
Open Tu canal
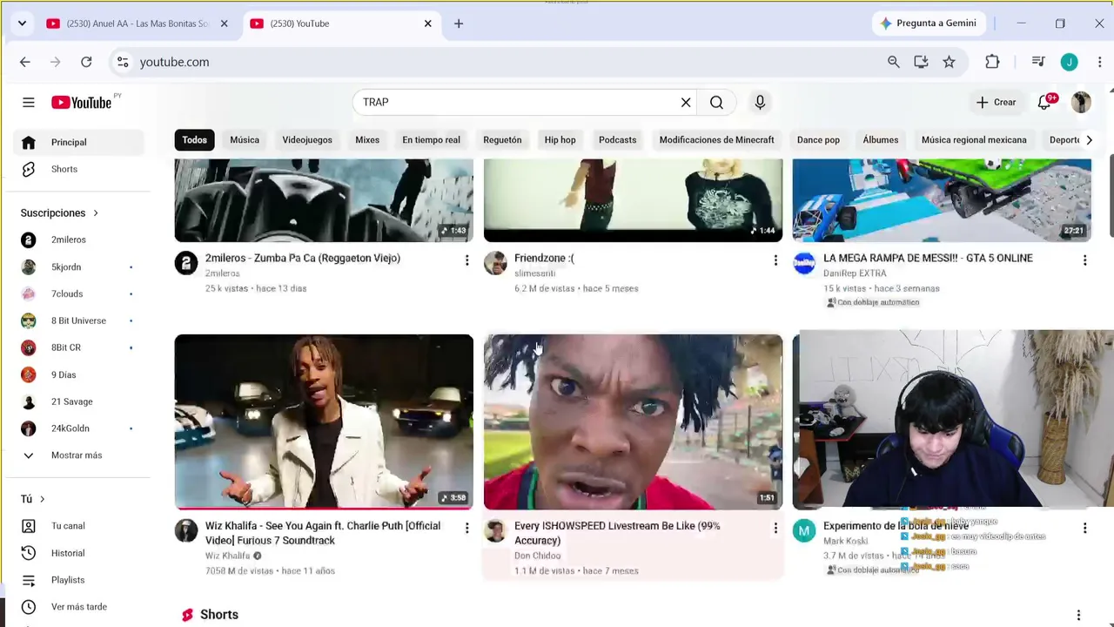point(77,526)
